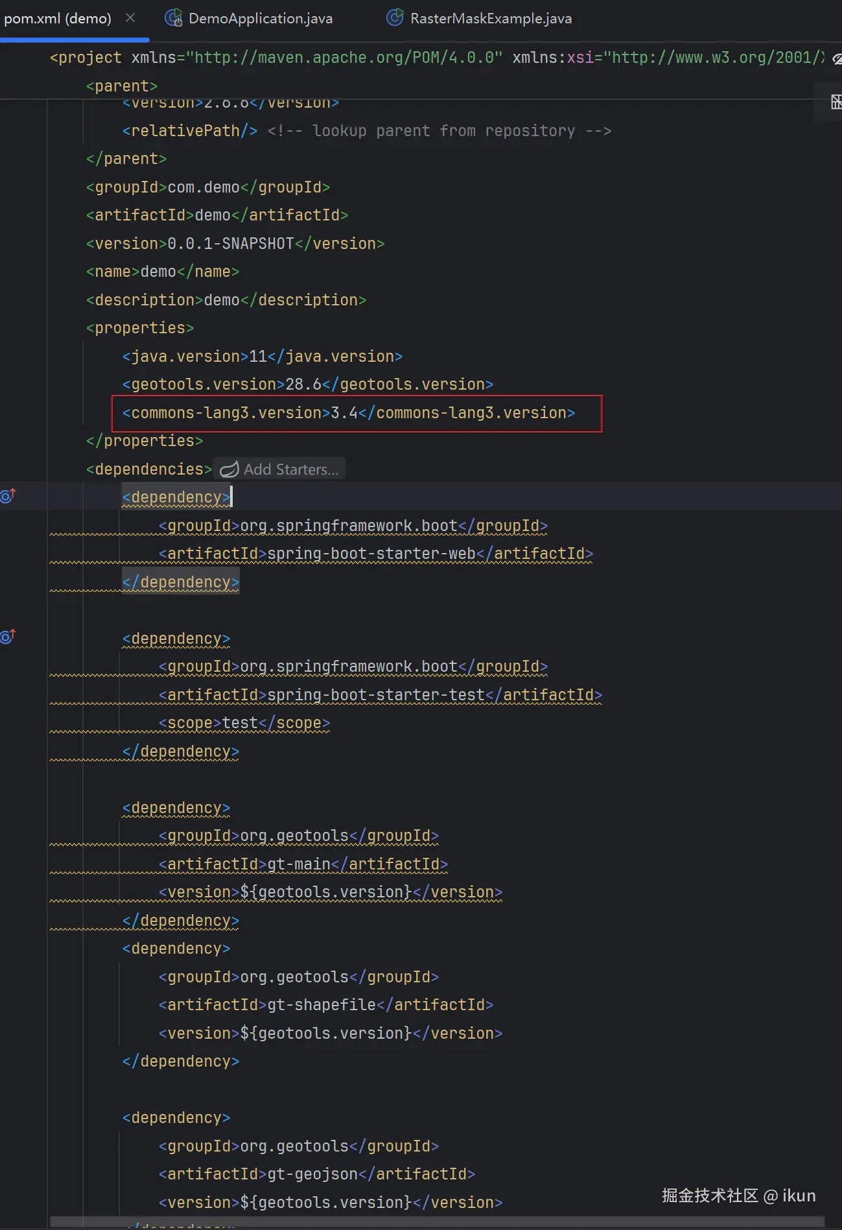Click the artifactId demo line
Viewport: 842px width, 1230px height.
(217, 215)
